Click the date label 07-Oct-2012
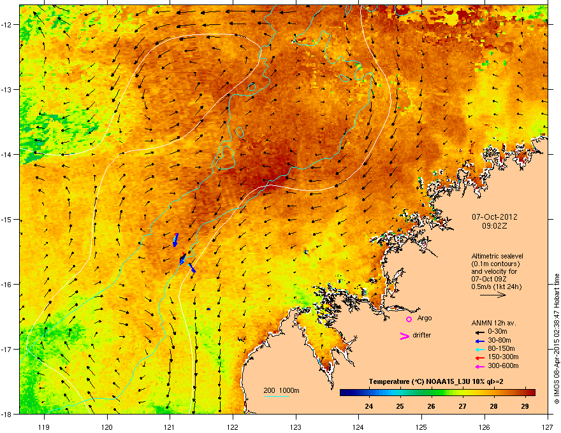561x433 pixels. (x=495, y=217)
